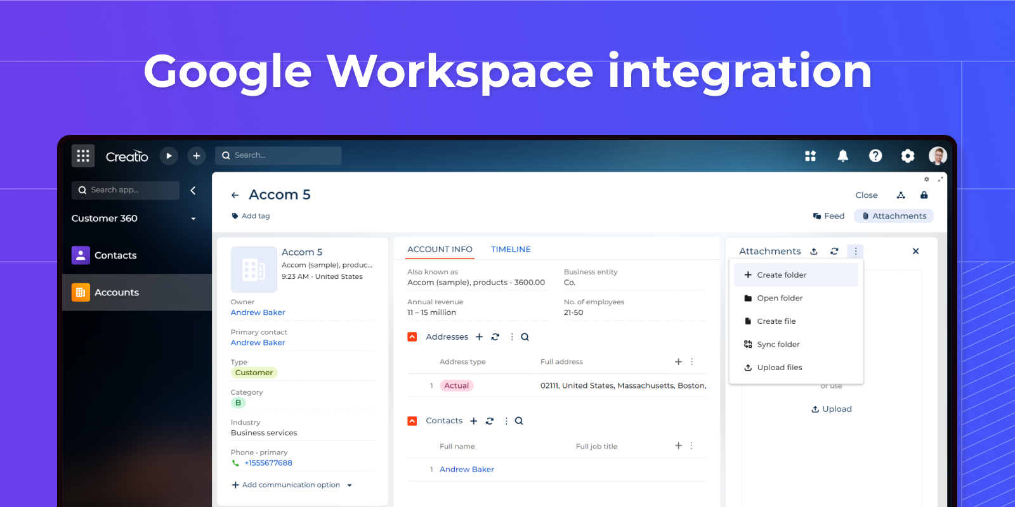Open Andrew Baker owner link
The width and height of the screenshot is (1015, 507).
(258, 312)
